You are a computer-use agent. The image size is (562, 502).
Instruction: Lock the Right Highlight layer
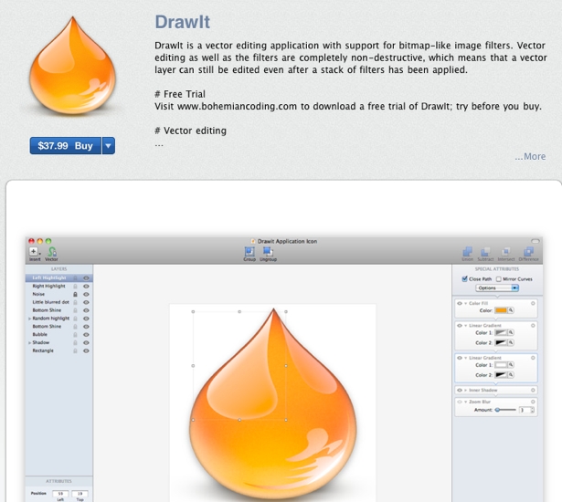(x=75, y=287)
